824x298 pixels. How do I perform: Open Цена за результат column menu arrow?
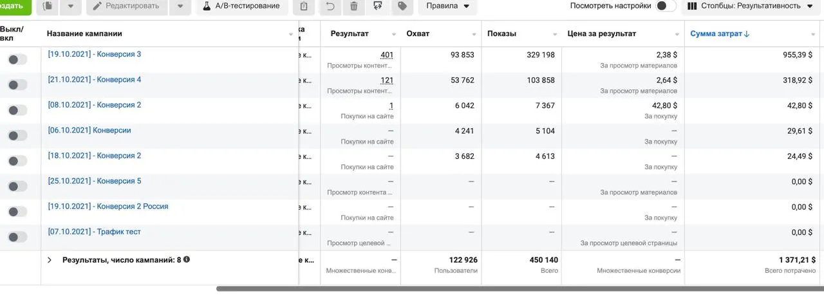(x=677, y=35)
